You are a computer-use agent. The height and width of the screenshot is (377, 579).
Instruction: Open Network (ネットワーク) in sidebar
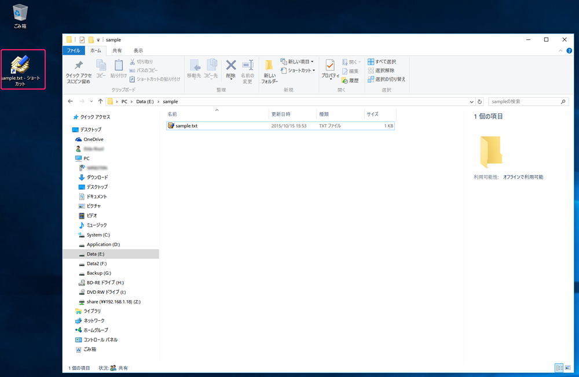coord(90,320)
